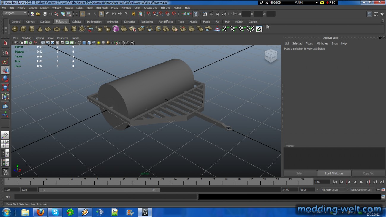
Task: Switch to single perspective view layout
Action: [5, 135]
